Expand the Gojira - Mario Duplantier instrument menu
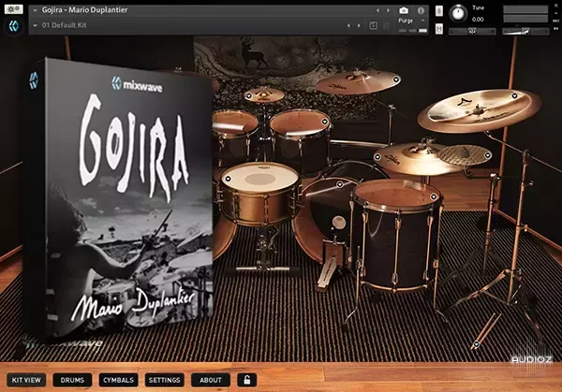562x392 pixels. point(36,10)
